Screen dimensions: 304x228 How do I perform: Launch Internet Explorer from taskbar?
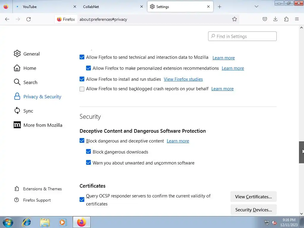pos(26,222)
